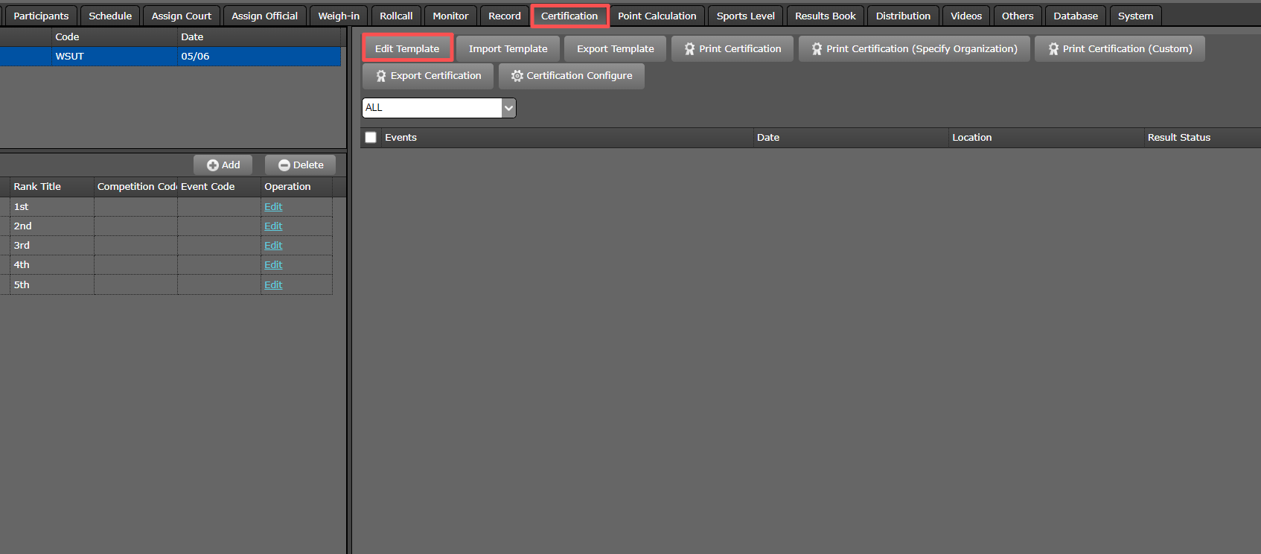Click the Import Template button

pyautogui.click(x=508, y=48)
